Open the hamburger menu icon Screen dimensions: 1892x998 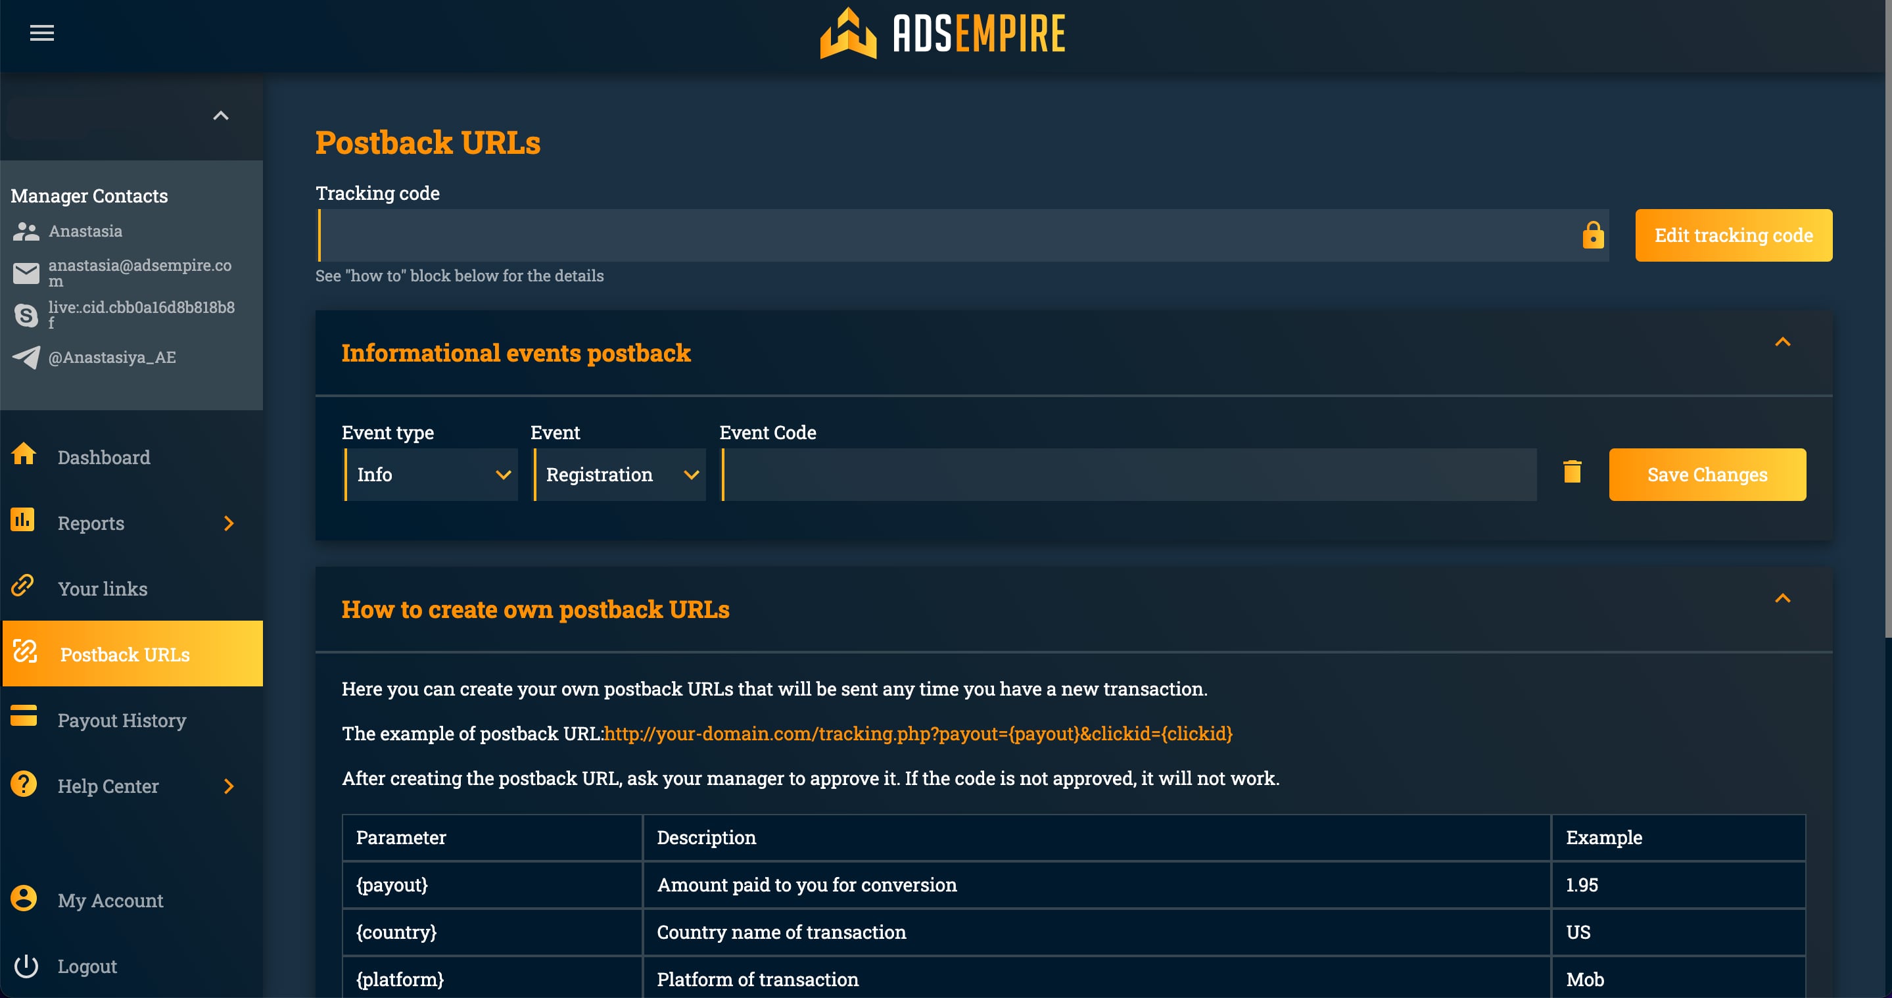[42, 33]
